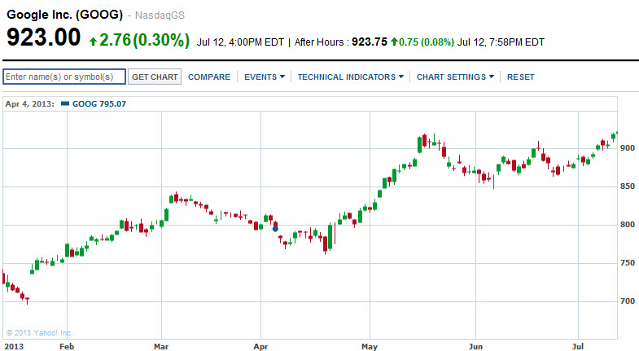Image resolution: width=639 pixels, height=351 pixels.
Task: Click the 2013 label on the time axis
Action: click(x=14, y=346)
